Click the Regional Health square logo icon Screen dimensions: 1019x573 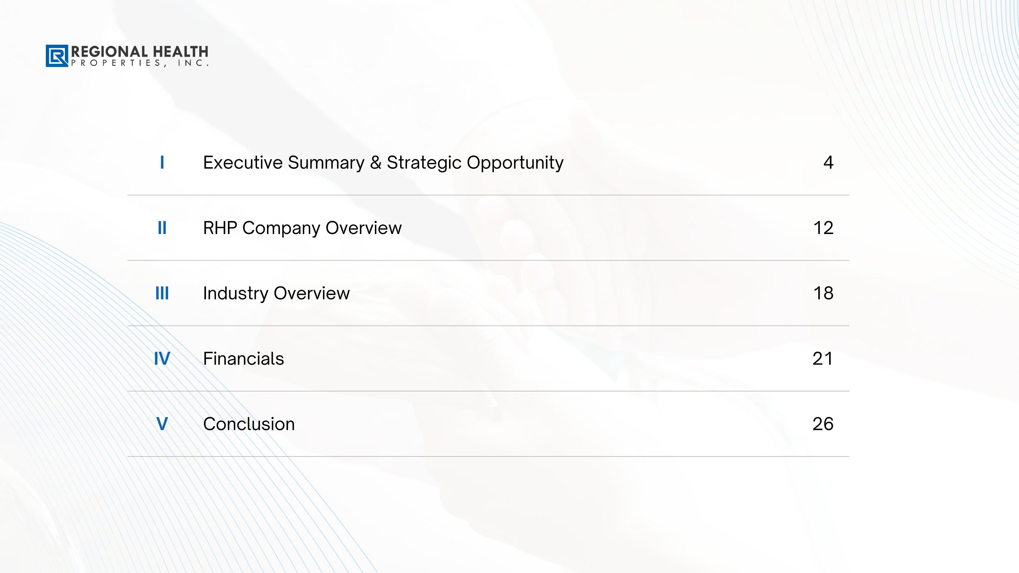click(x=57, y=56)
